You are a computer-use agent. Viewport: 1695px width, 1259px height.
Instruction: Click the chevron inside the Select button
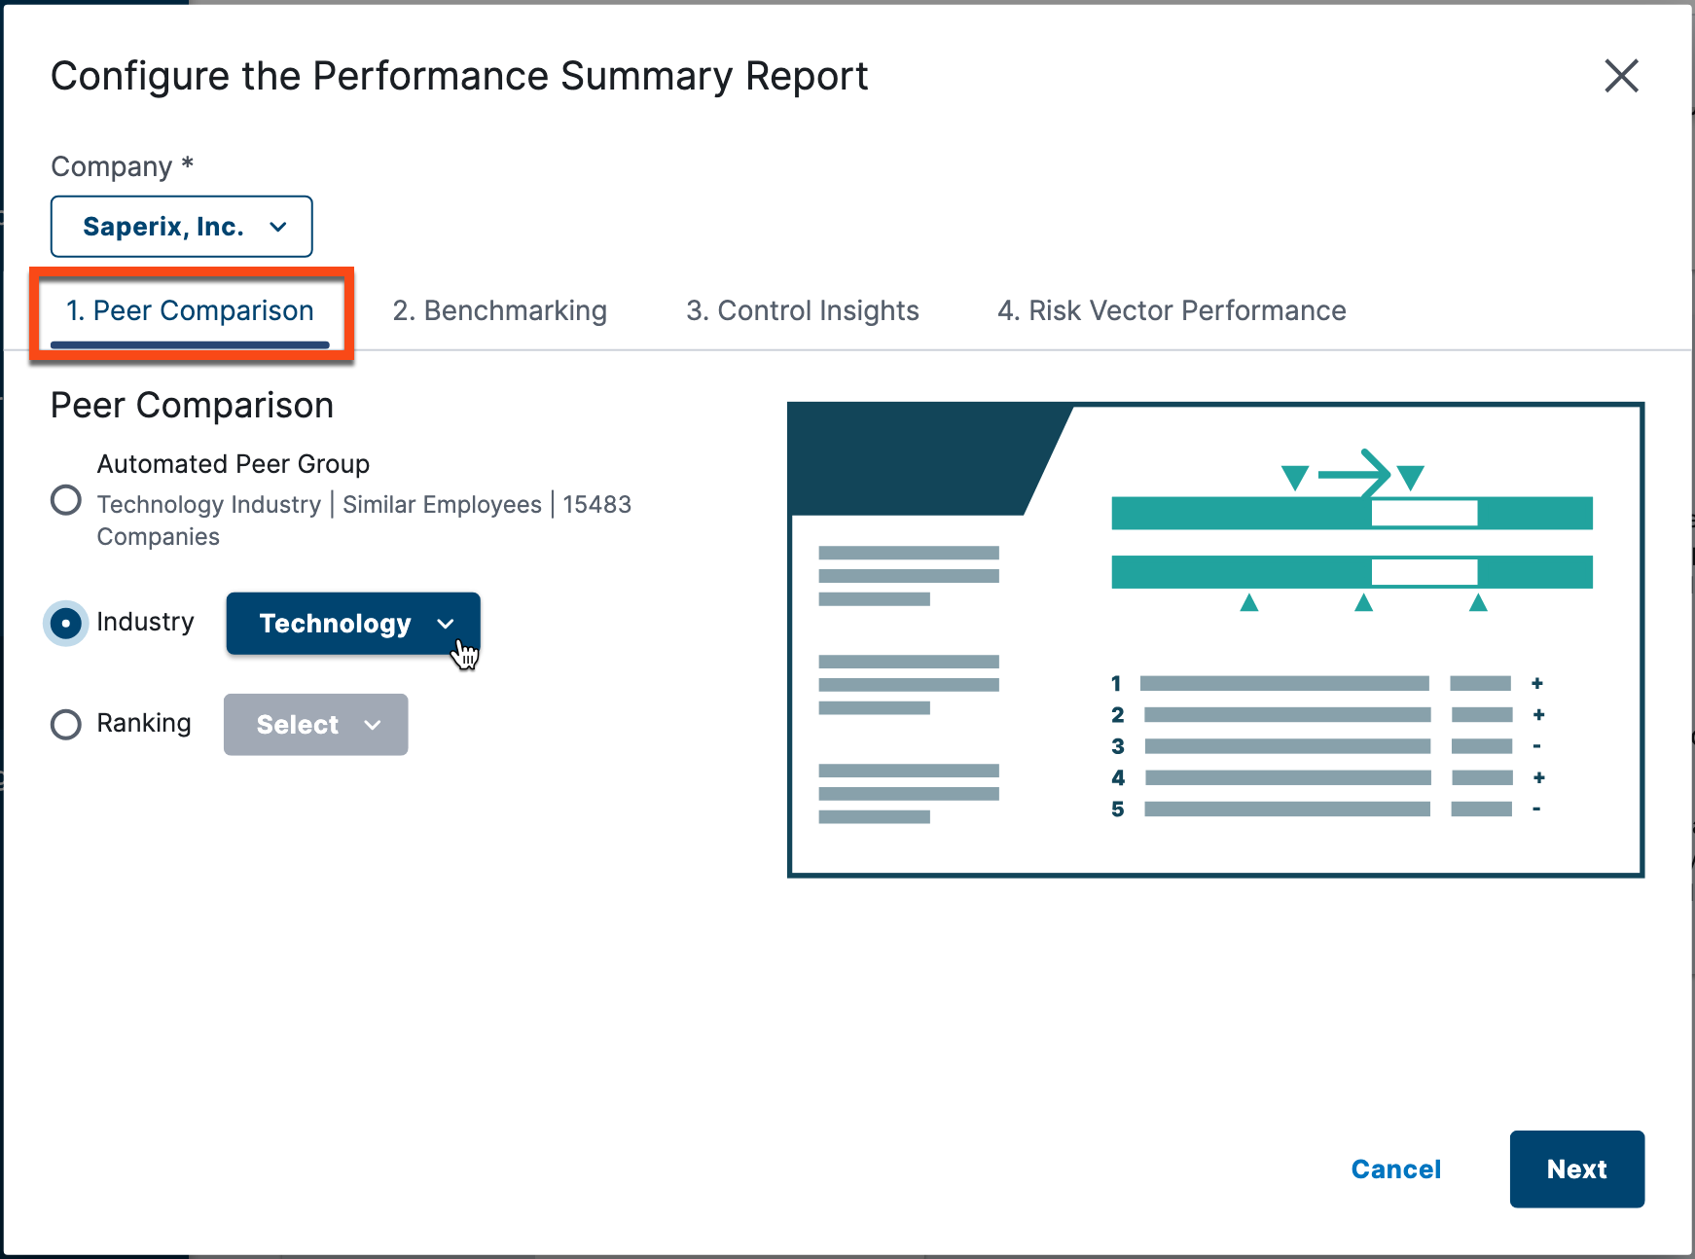[373, 725]
